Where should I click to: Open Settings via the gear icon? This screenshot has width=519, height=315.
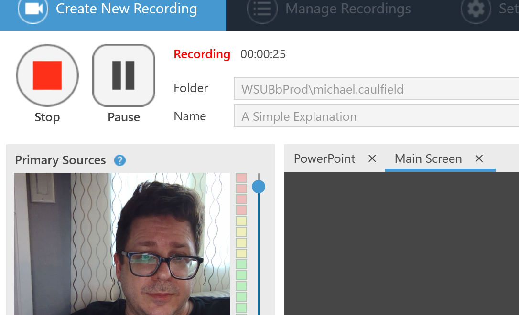tap(475, 10)
